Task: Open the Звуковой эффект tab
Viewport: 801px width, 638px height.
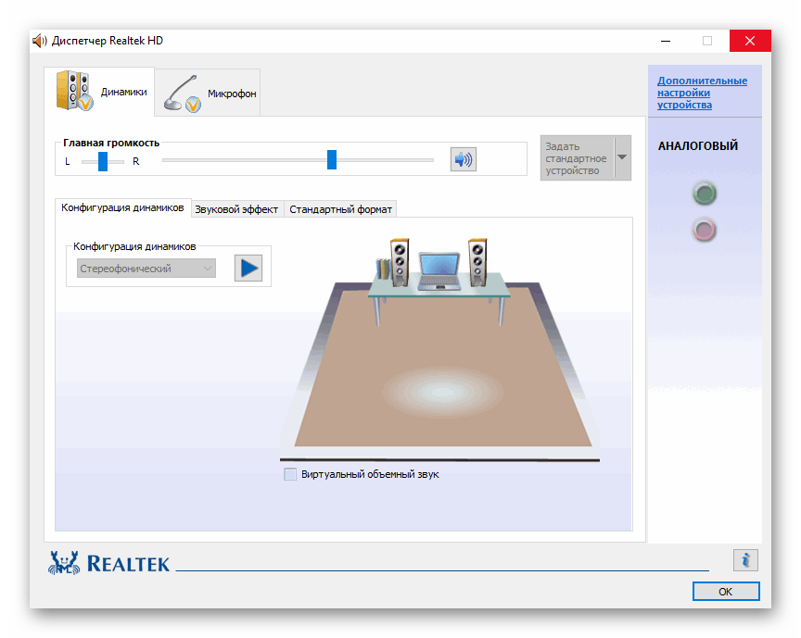Action: pyautogui.click(x=236, y=209)
